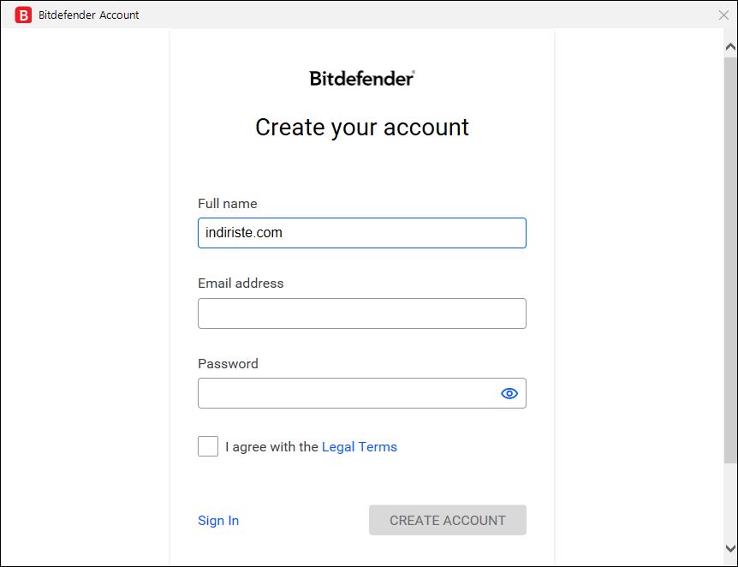
Task: Click the scrollbar up arrow
Action: click(x=730, y=46)
